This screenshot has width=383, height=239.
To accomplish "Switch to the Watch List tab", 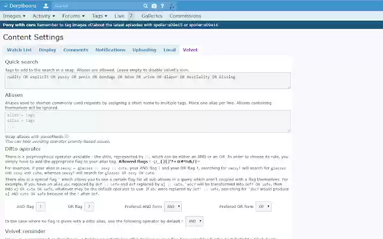I will point(19,50).
